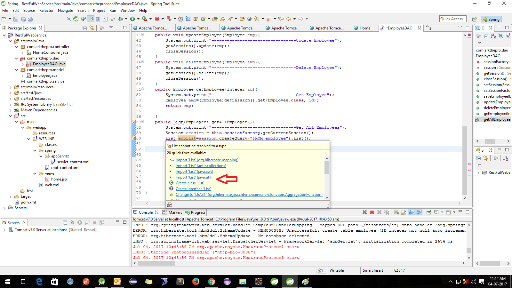Apply the Import 'List' (java.util) quick fix
The width and height of the screenshot is (512, 288).
(x=194, y=177)
